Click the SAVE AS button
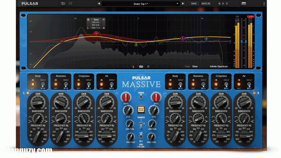This screenshot has width=281, height=158. click(x=205, y=4)
